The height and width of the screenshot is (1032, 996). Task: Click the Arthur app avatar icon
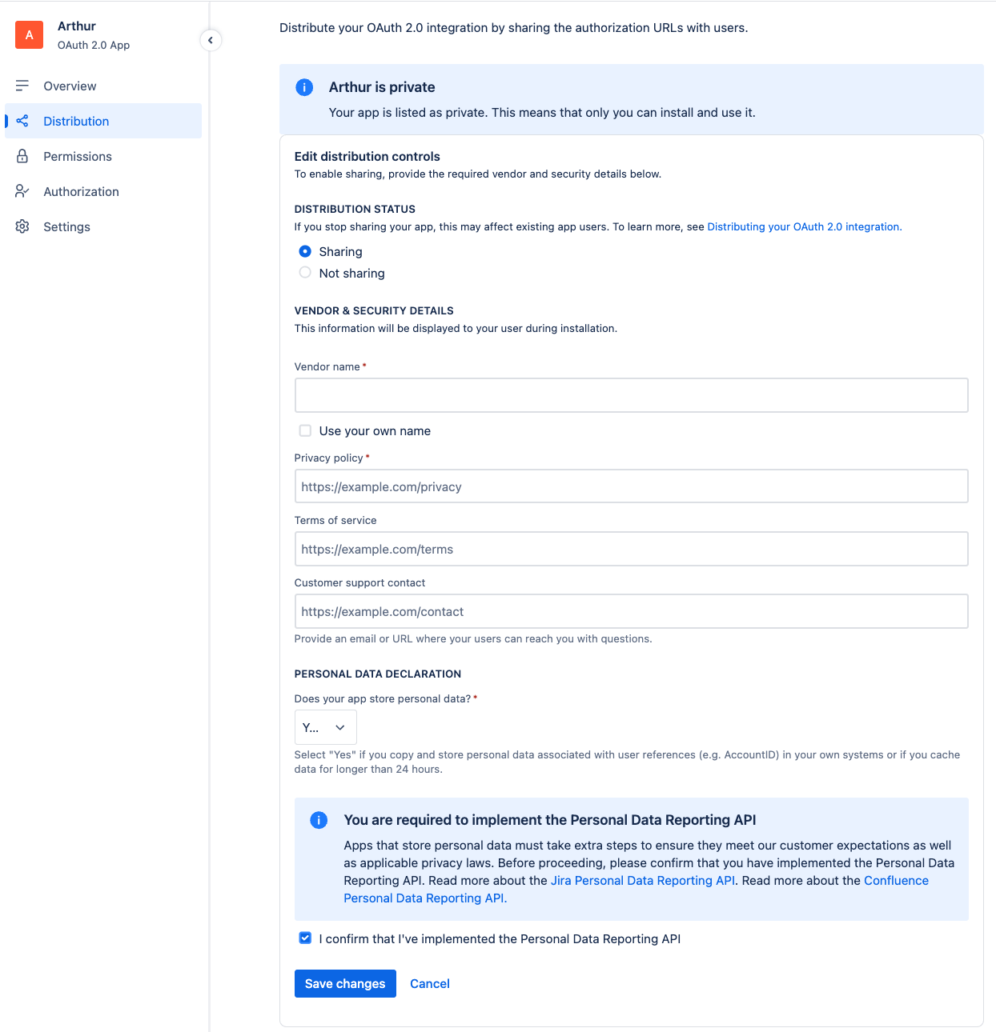click(x=29, y=35)
